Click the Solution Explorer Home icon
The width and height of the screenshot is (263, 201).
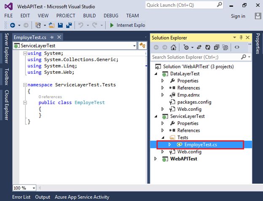(173, 48)
